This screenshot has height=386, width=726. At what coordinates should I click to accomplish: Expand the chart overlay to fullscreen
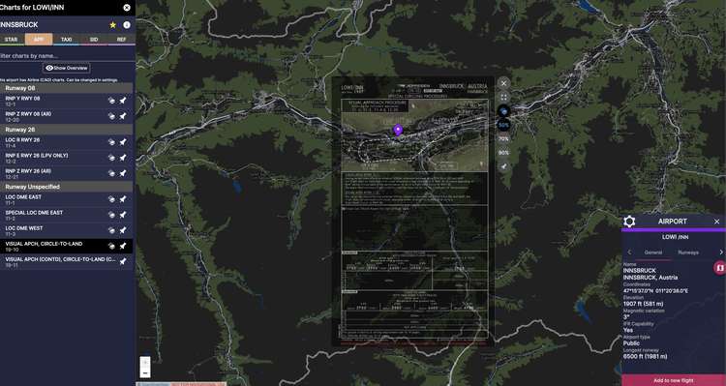pyautogui.click(x=503, y=97)
